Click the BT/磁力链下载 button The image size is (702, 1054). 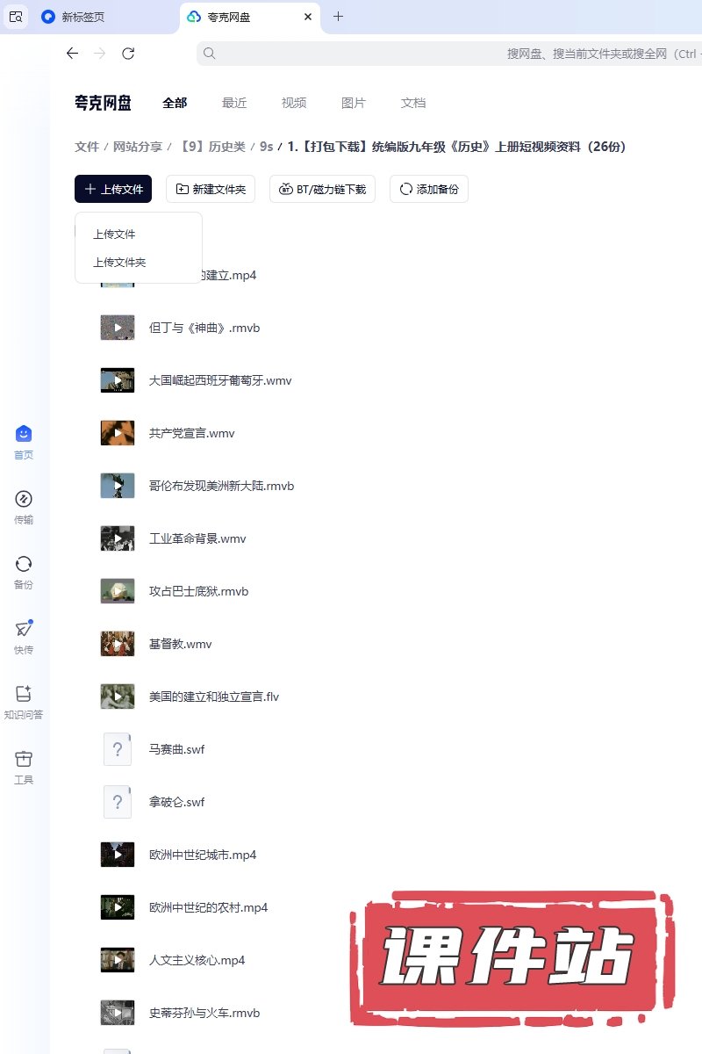click(x=323, y=189)
